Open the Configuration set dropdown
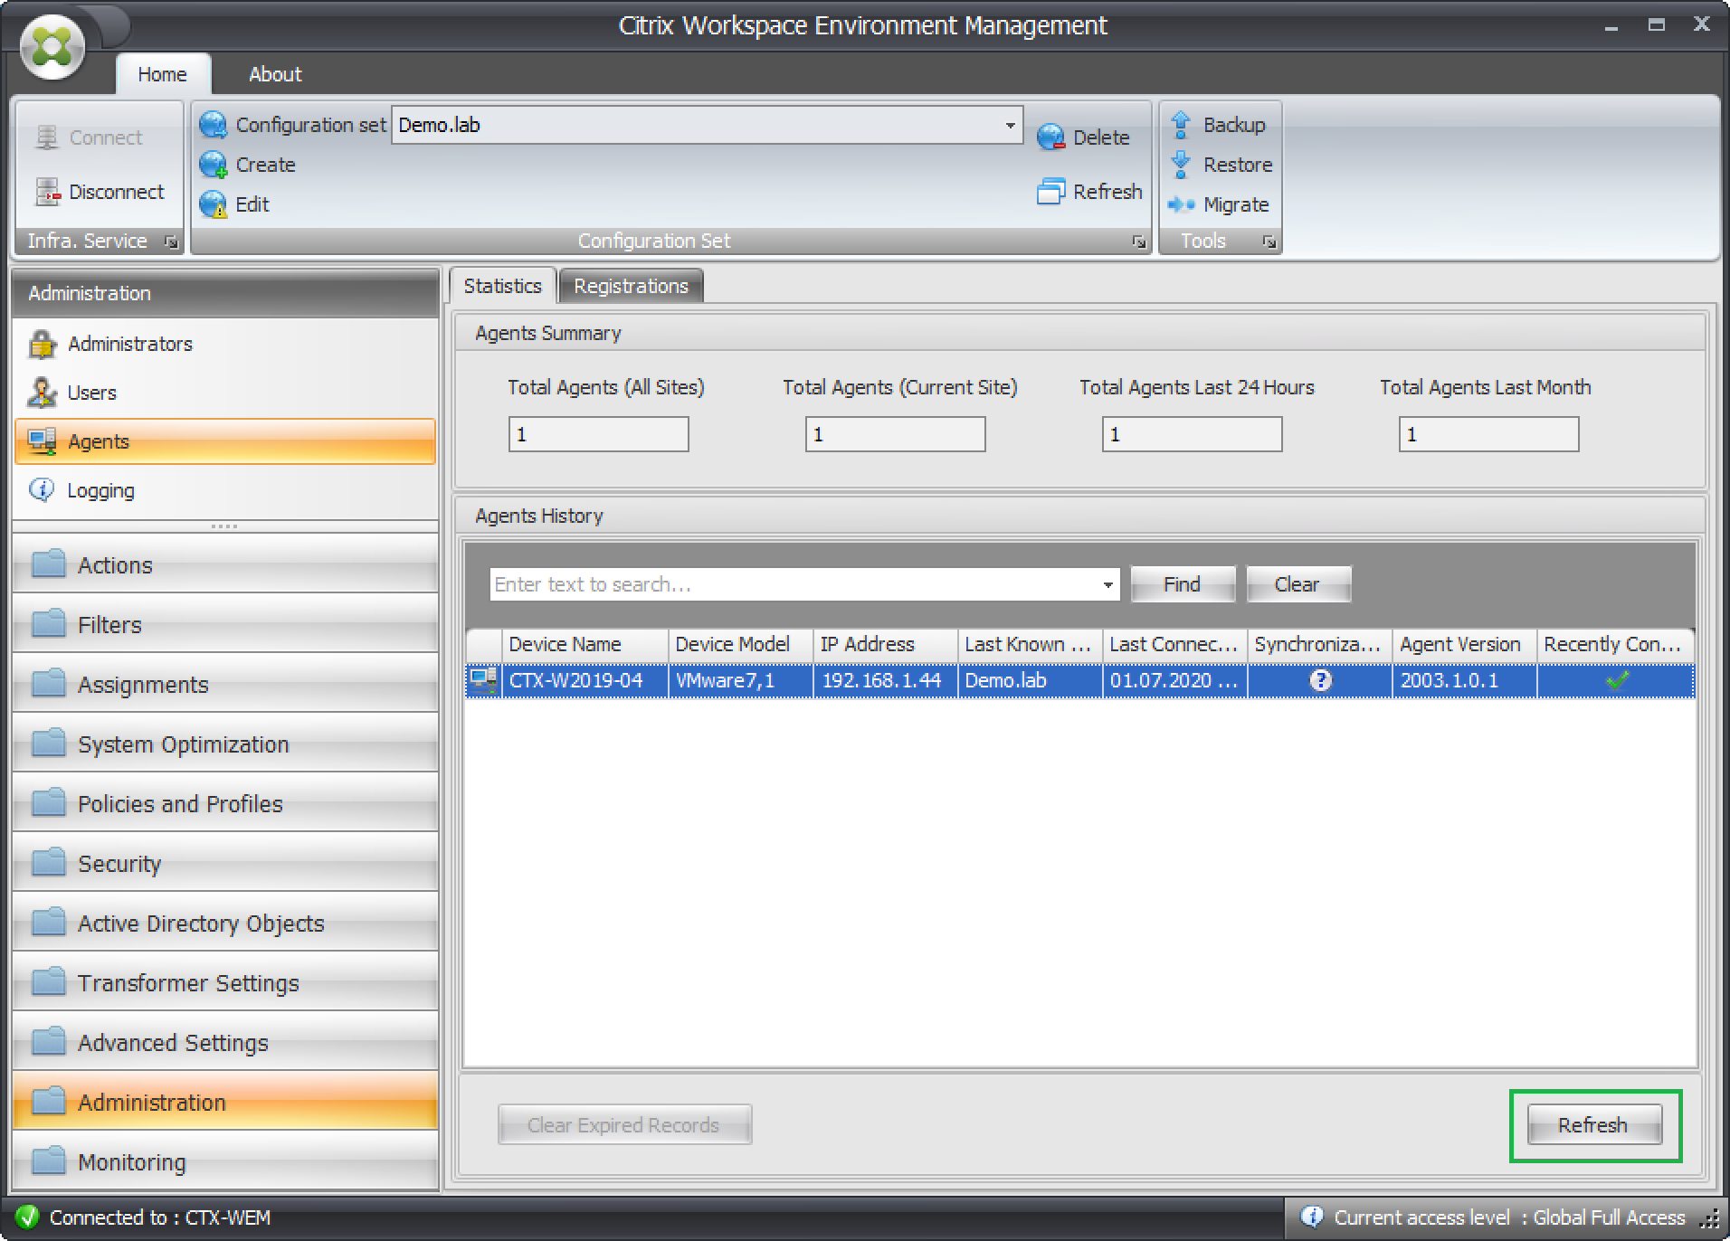1730x1241 pixels. point(1010,125)
